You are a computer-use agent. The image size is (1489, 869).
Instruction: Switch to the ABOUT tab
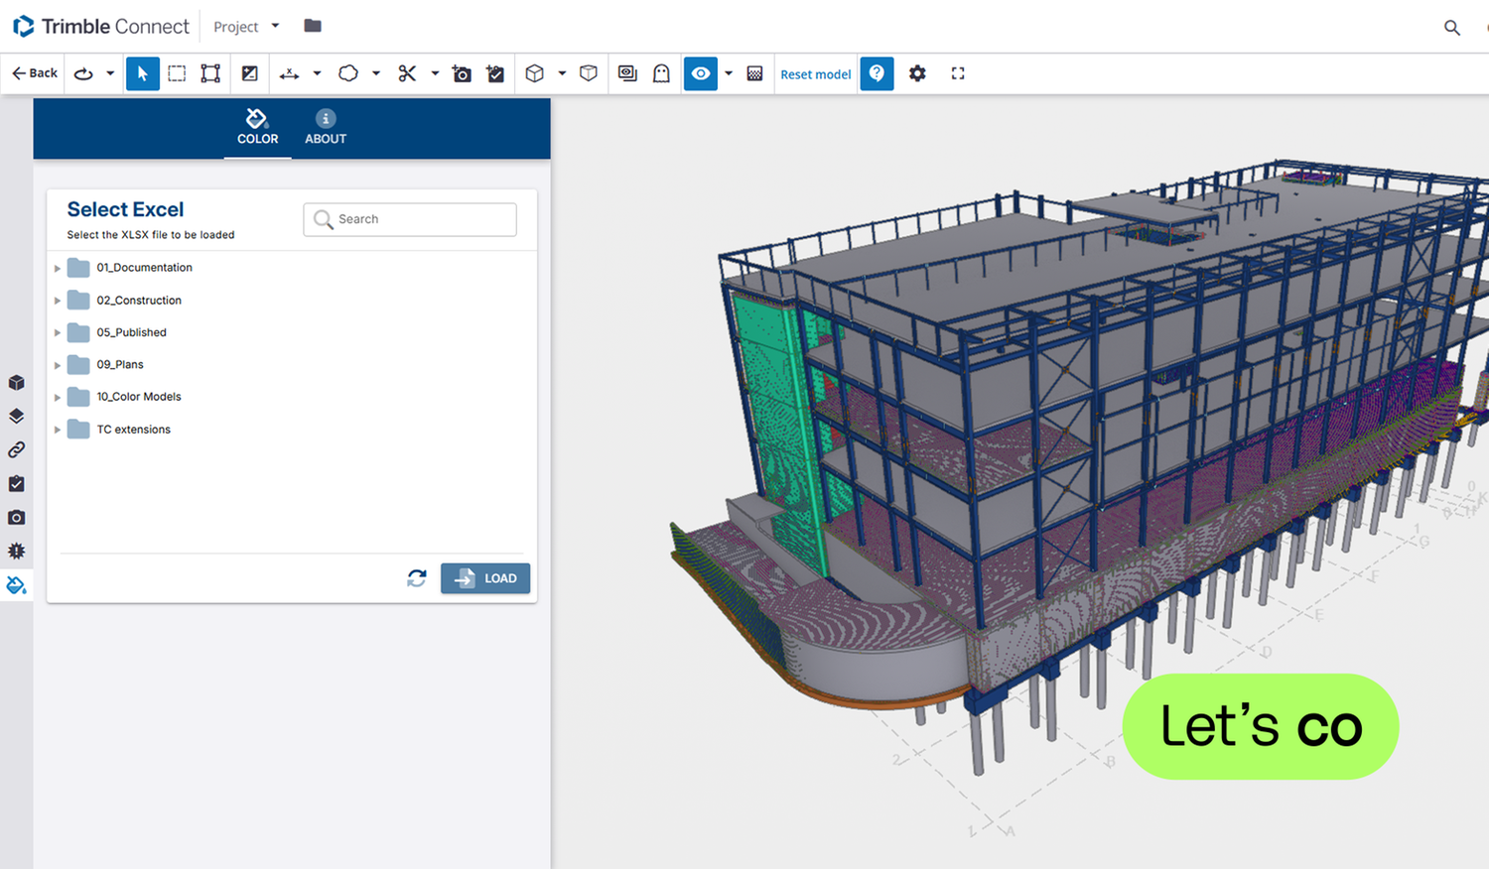[x=326, y=127]
